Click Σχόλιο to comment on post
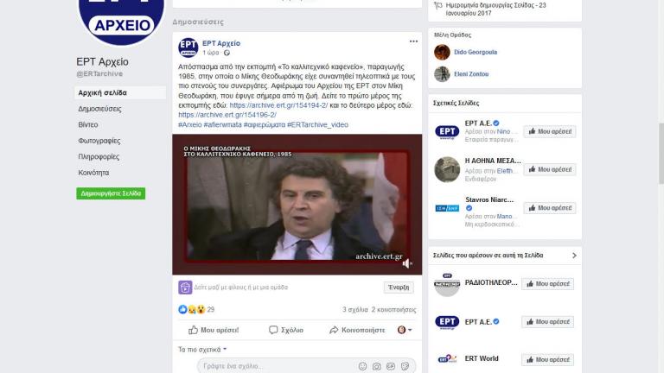The height and width of the screenshot is (373, 664). pyautogui.click(x=286, y=330)
